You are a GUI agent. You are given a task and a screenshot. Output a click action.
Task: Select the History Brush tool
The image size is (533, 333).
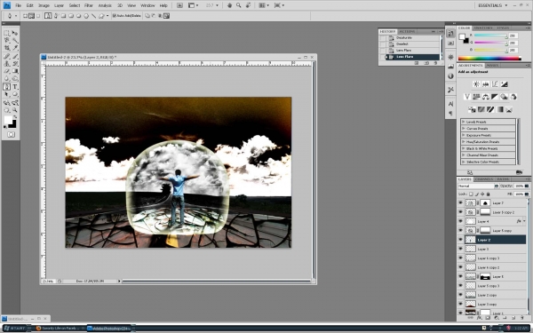15,64
